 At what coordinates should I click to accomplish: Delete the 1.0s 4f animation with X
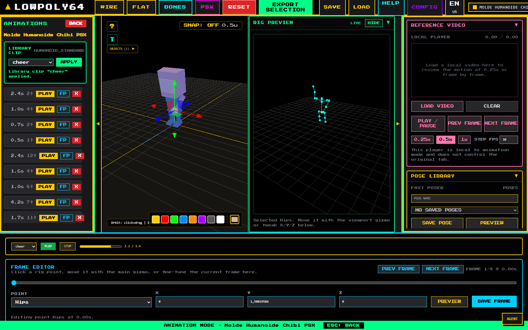pyautogui.click(x=76, y=109)
